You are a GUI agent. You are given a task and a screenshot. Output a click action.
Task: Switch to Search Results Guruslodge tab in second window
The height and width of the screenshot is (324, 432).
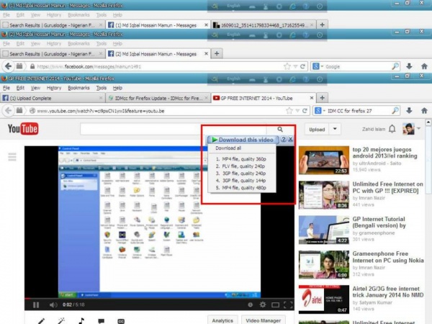coord(53,54)
